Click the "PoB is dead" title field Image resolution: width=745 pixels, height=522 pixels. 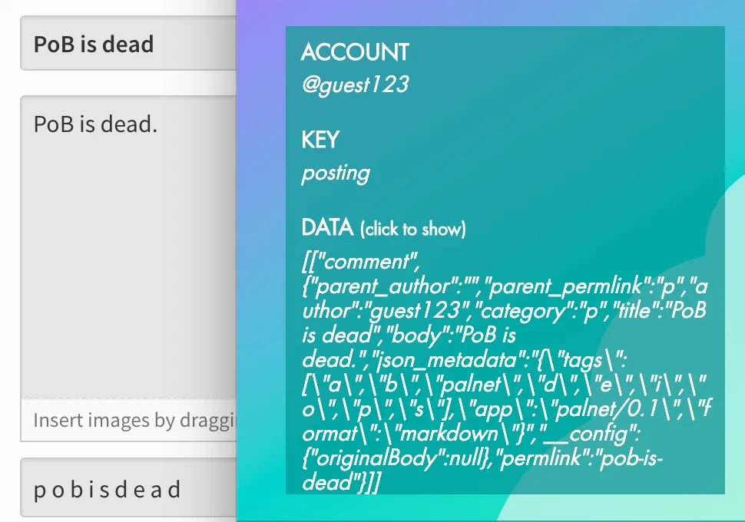pyautogui.click(x=128, y=43)
